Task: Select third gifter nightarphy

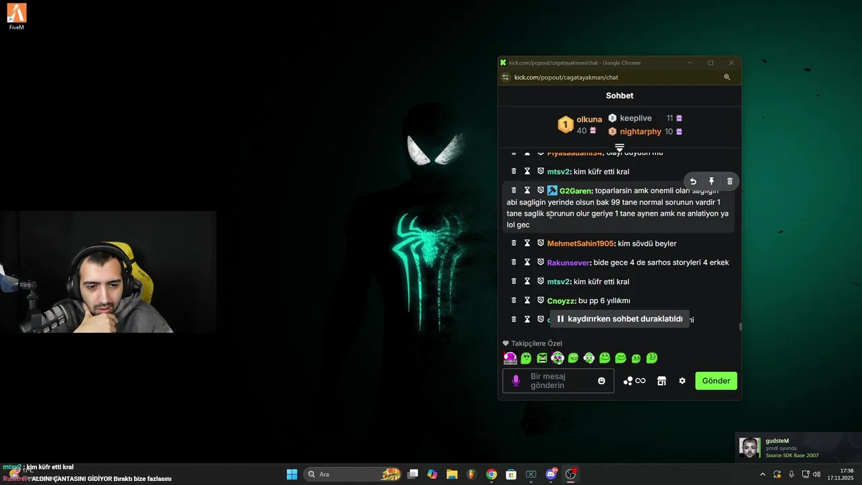Action: point(640,131)
